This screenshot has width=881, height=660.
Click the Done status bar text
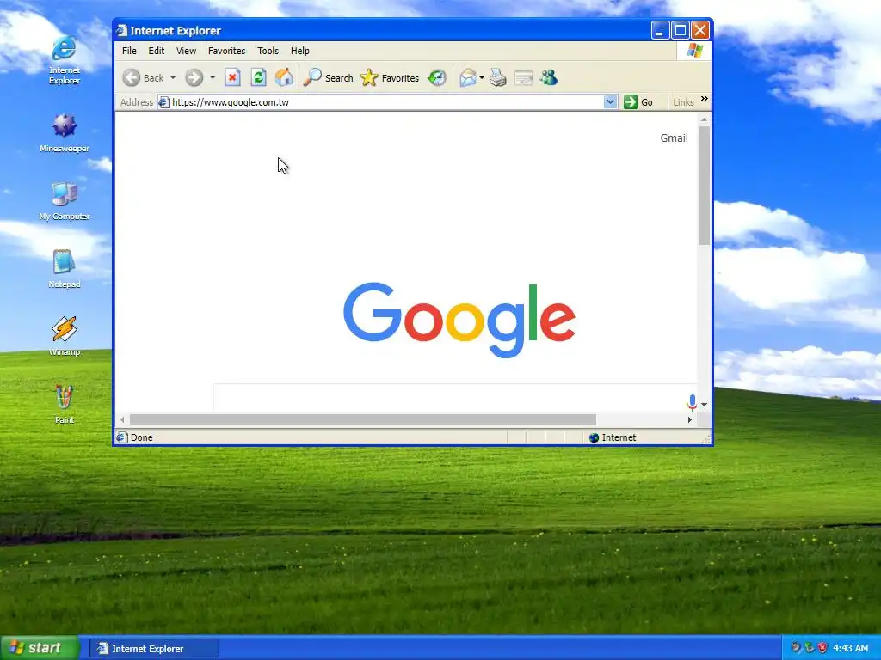pyautogui.click(x=142, y=437)
